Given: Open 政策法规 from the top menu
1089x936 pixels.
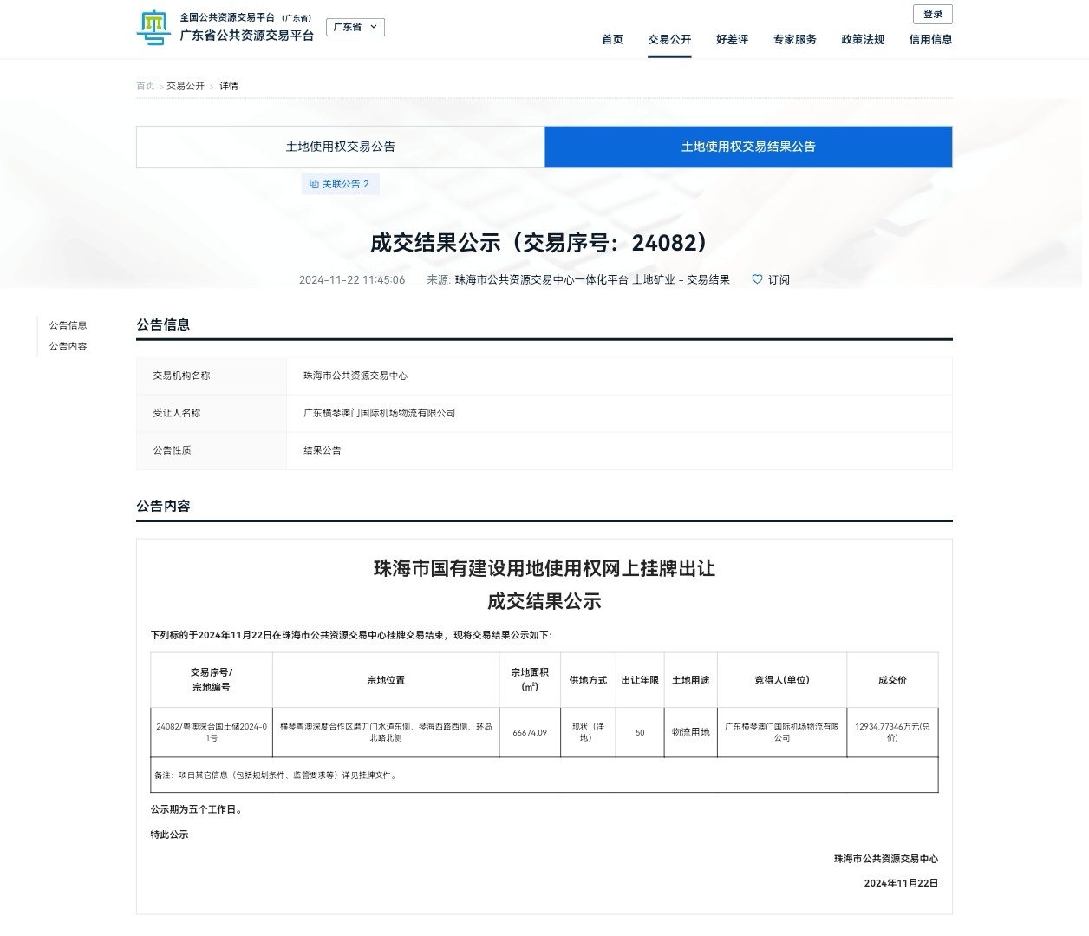Looking at the screenshot, I should coord(863,39).
